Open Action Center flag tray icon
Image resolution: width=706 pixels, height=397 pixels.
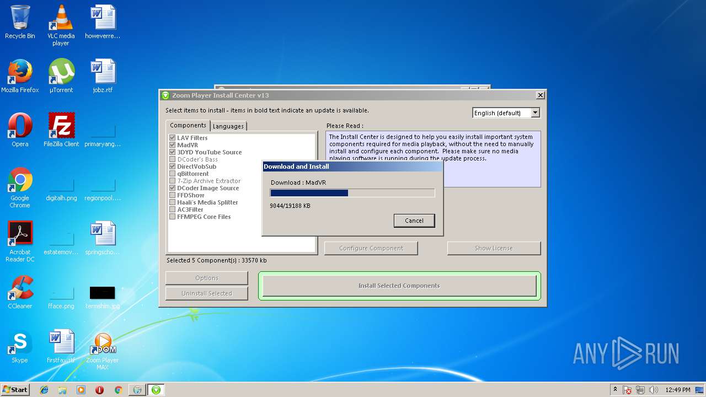(x=627, y=390)
